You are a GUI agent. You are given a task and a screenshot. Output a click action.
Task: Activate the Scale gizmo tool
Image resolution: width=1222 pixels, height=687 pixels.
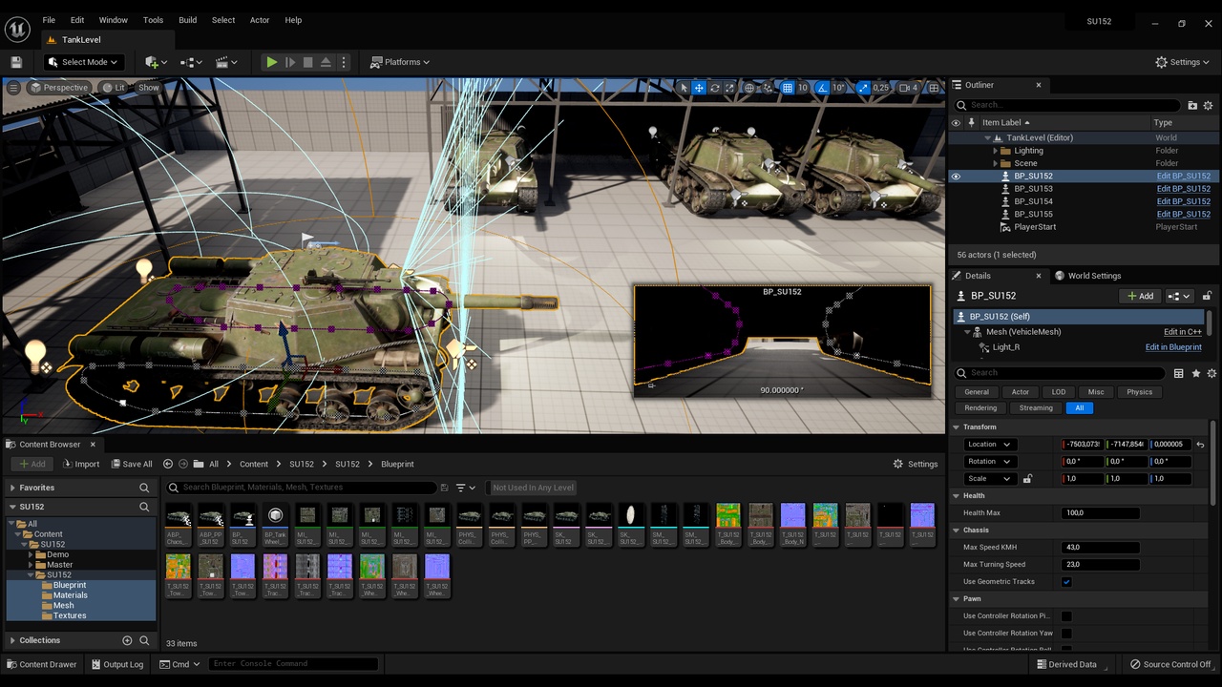pos(729,88)
